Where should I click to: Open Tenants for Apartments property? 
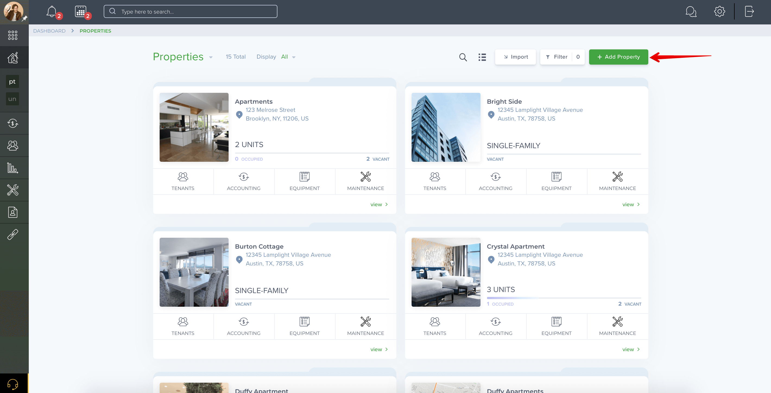point(183,181)
